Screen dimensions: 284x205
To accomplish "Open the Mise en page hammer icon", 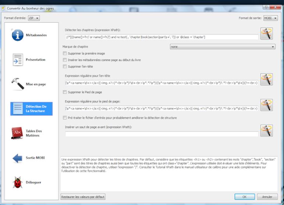I will (x=18, y=84).
